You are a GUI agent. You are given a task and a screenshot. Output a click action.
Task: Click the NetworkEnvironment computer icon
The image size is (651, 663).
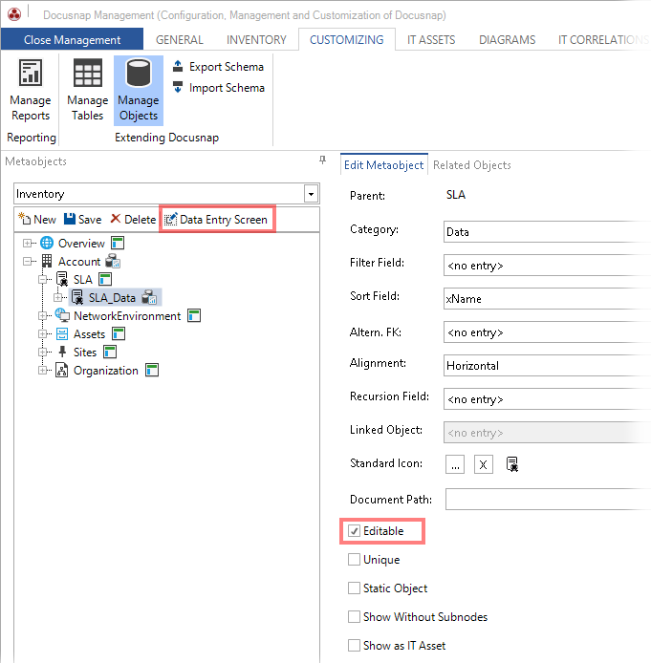[x=62, y=315]
